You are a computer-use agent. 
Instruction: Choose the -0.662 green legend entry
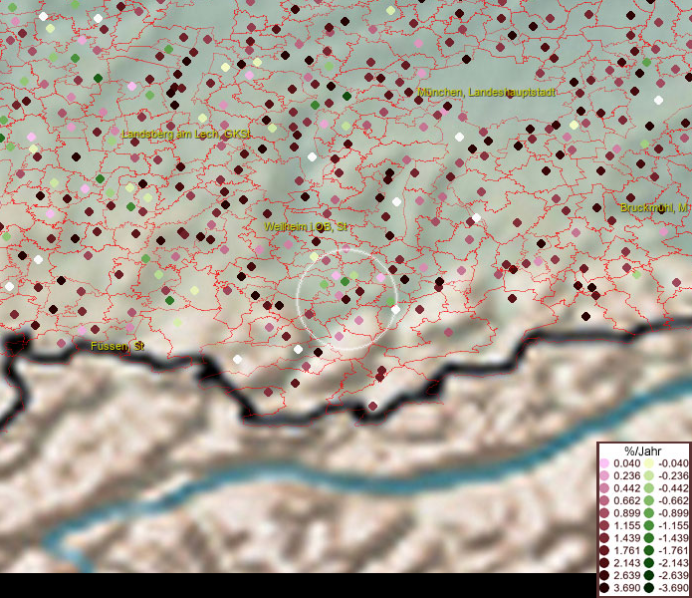click(649, 499)
